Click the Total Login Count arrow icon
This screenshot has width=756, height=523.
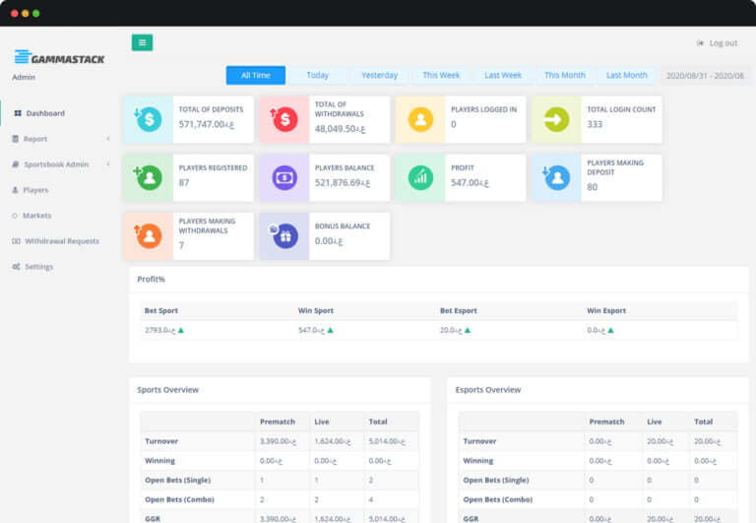(556, 119)
